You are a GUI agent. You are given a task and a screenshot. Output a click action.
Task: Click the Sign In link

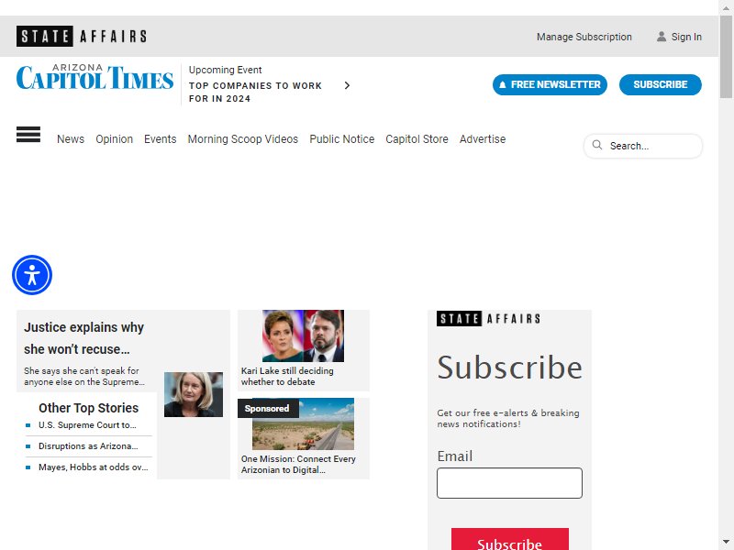686,37
